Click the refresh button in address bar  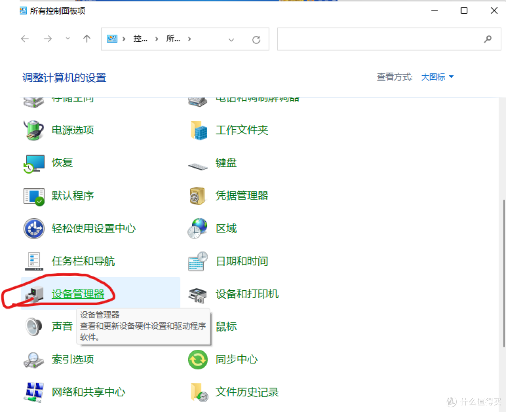tap(256, 39)
